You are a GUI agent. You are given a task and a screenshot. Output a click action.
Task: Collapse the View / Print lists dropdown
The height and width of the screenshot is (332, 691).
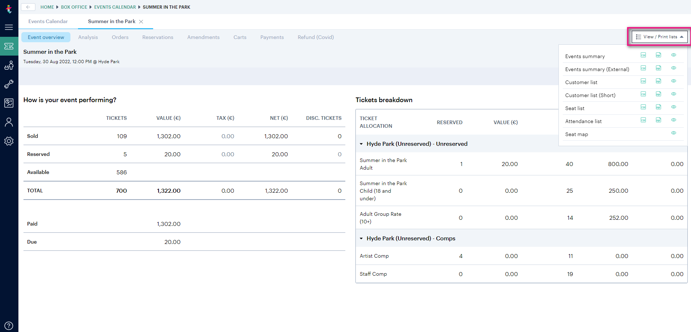659,36
